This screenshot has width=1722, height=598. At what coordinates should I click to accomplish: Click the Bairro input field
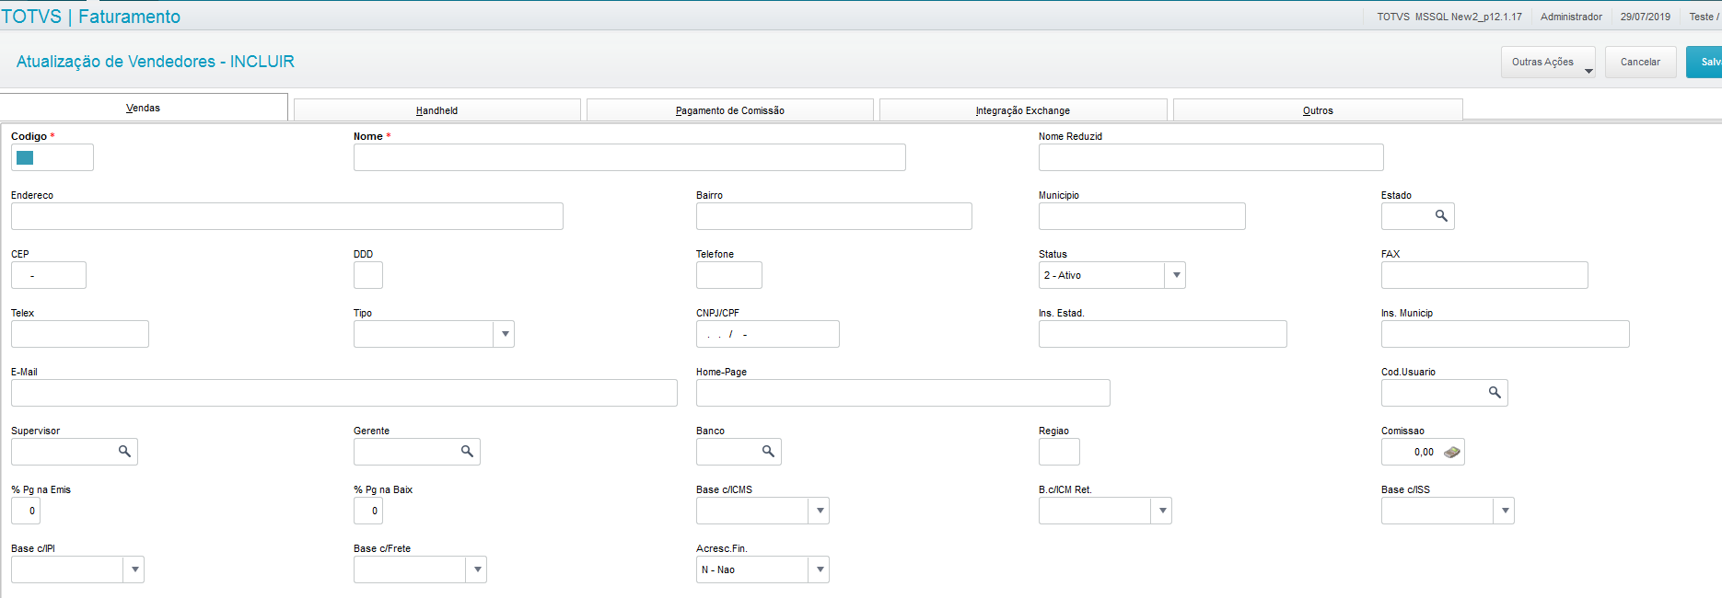834,216
